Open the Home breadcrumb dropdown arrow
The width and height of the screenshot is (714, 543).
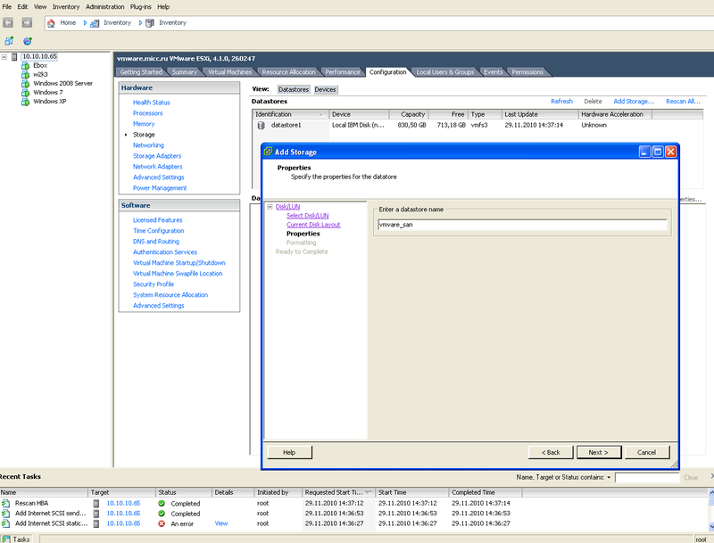tap(85, 23)
